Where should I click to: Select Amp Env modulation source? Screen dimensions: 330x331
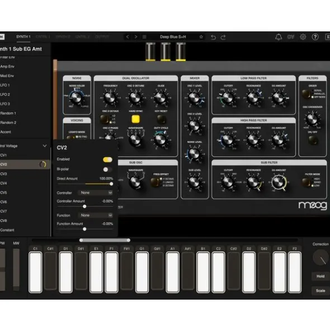pos(25,67)
